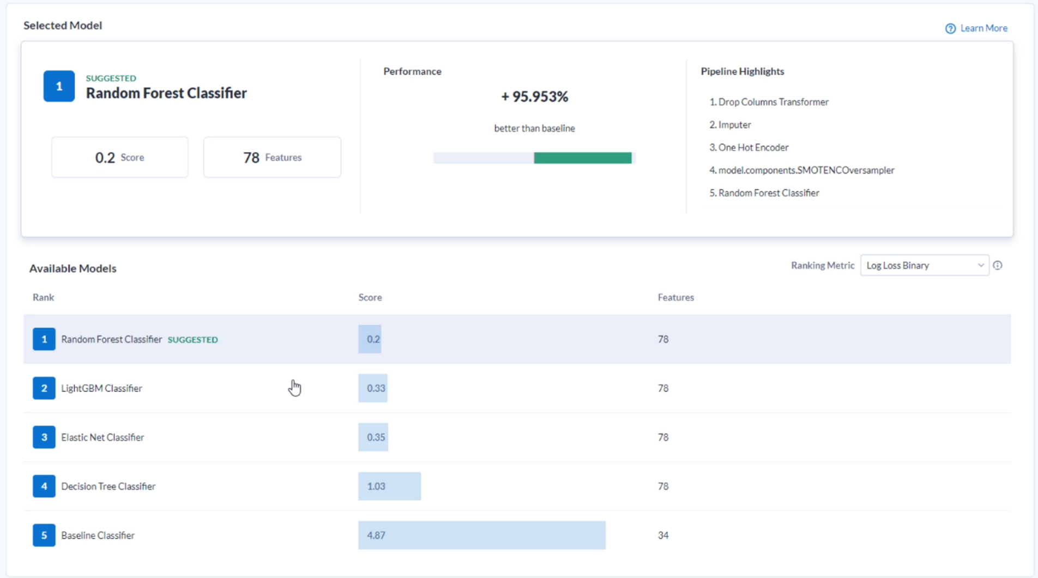
Task: Click the green performance progress bar
Action: tap(583, 158)
